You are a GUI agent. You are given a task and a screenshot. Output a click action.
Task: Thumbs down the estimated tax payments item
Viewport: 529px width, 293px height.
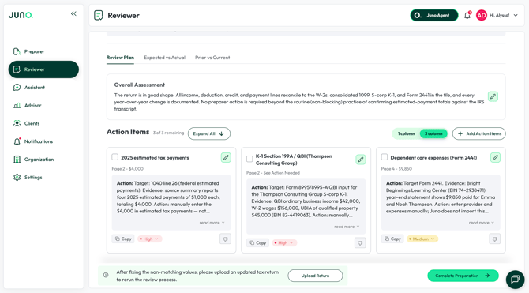pos(225,239)
